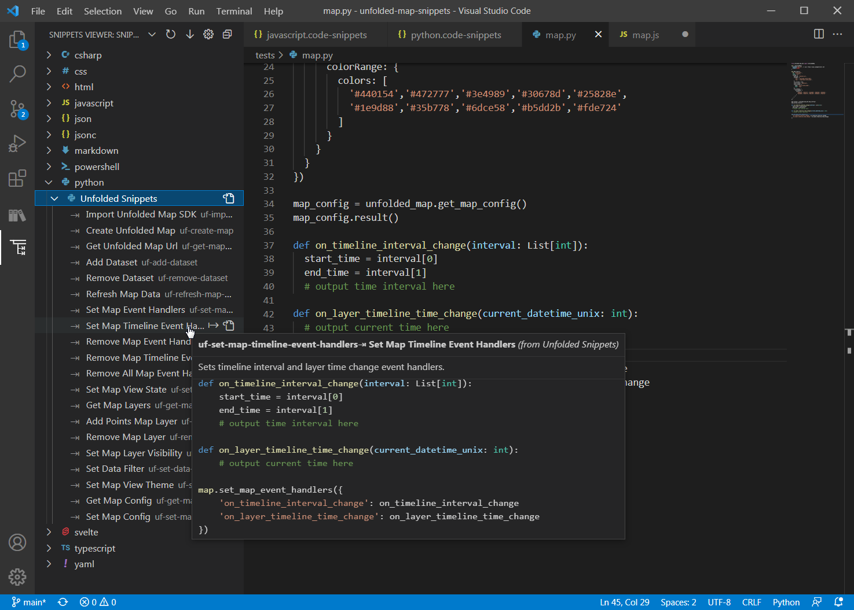Select the Add Dataset snippet
Screen dimensions: 854x610
(x=112, y=262)
